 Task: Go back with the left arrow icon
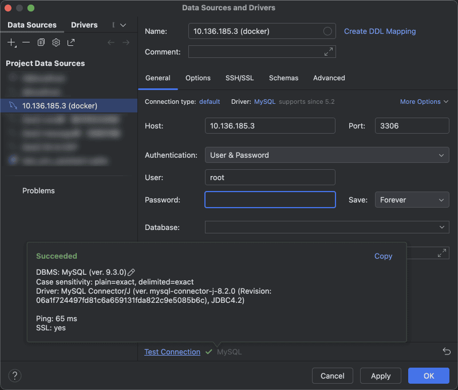point(111,42)
